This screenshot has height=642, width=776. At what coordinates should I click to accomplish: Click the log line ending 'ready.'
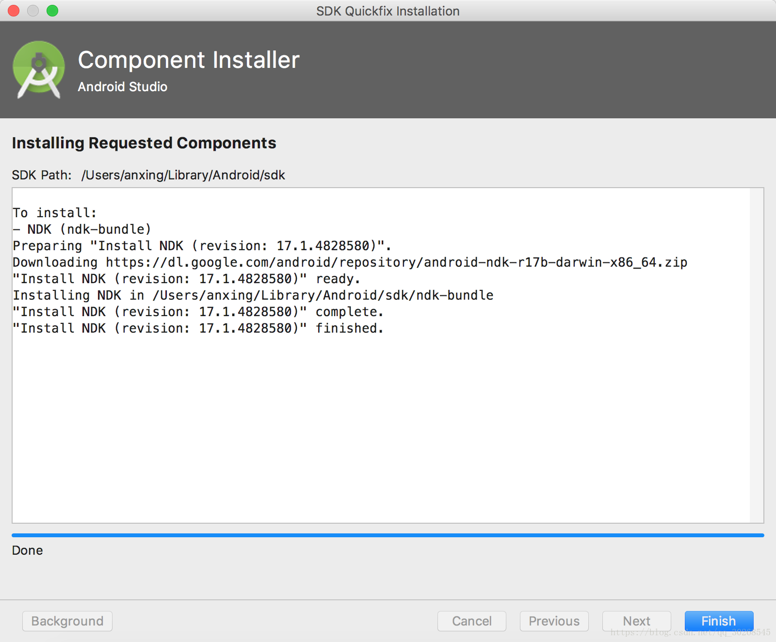click(186, 279)
